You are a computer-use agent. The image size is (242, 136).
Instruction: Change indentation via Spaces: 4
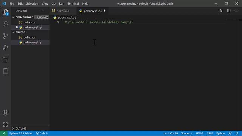tap(187, 133)
